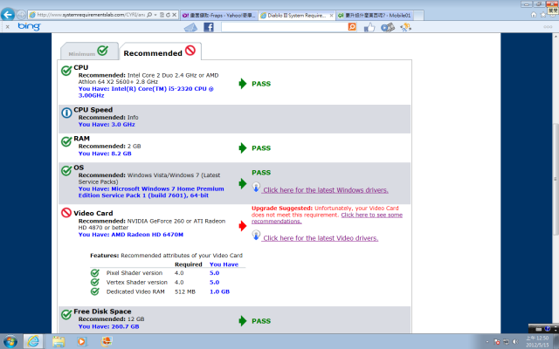Click the red prohibited icon beside Video Card
Screen dimensions: 559x349
[x=66, y=213]
